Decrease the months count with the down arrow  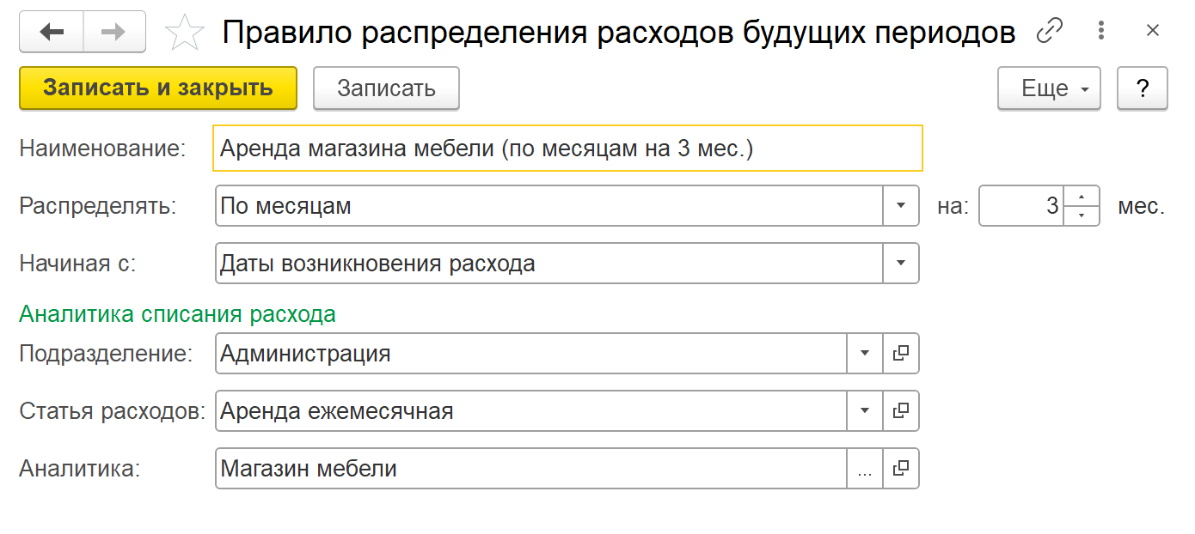[x=1082, y=215]
